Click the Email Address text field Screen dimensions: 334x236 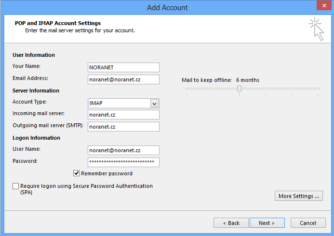pyautogui.click(x=123, y=79)
